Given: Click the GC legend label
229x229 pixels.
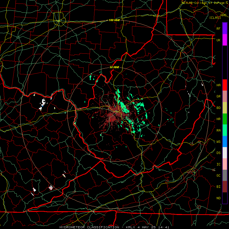Looking at the screenshot, I should click(218, 176).
